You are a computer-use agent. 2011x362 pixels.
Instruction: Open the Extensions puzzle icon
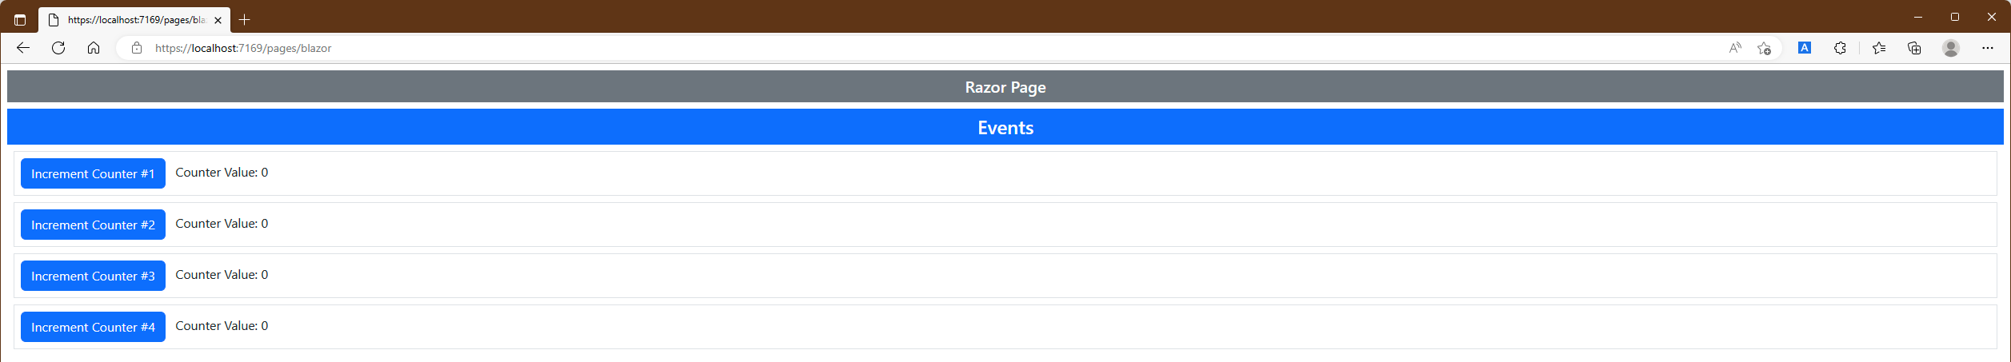pos(1840,48)
